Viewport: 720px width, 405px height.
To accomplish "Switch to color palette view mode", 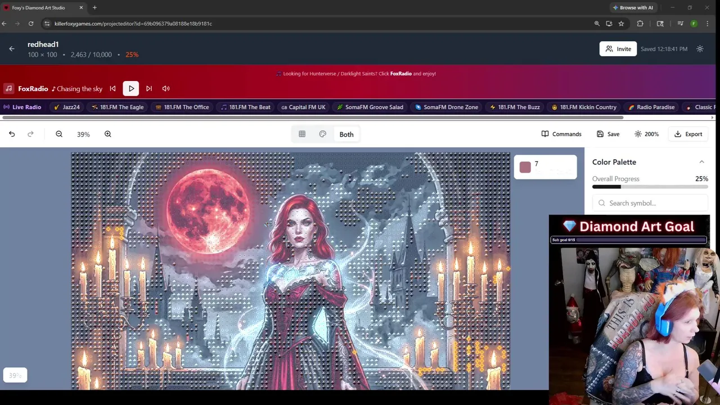I will coord(323,134).
